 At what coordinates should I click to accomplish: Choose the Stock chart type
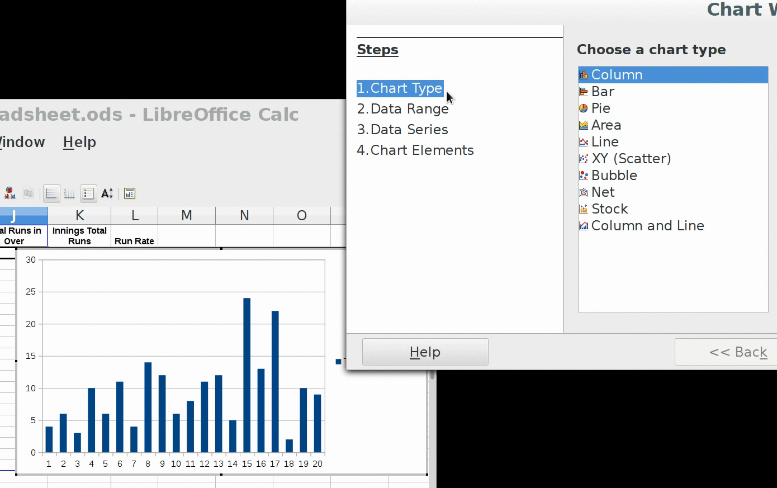pos(609,209)
